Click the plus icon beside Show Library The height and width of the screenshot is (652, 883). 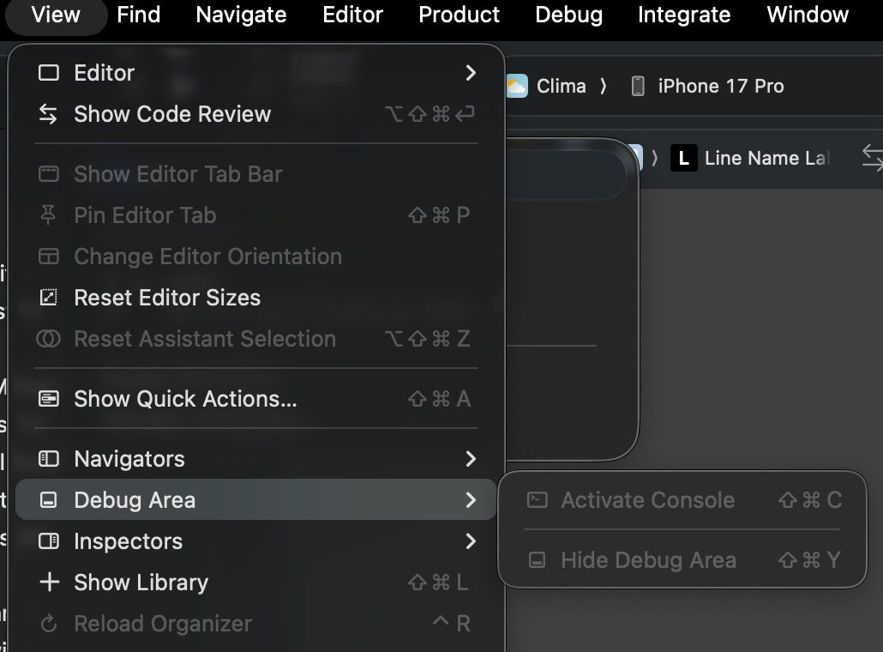[x=49, y=583]
